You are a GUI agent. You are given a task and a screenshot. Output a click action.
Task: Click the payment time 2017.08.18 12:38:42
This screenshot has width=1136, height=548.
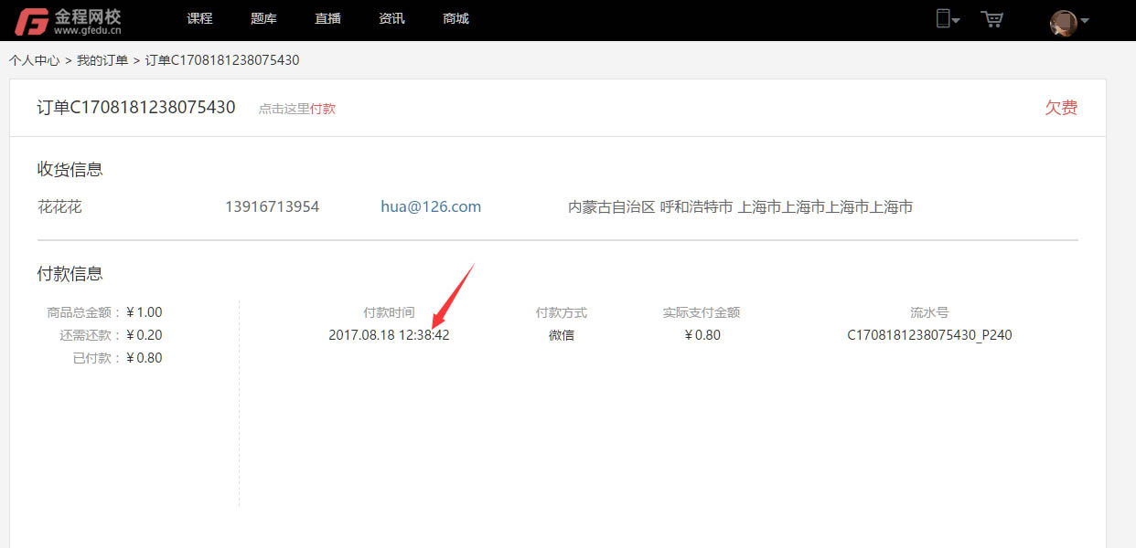pos(389,335)
